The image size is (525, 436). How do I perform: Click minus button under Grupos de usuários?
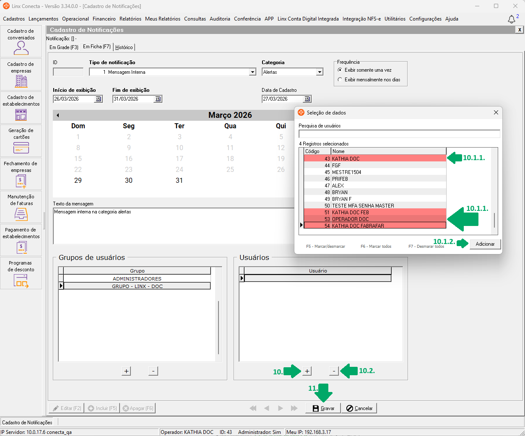tap(153, 371)
